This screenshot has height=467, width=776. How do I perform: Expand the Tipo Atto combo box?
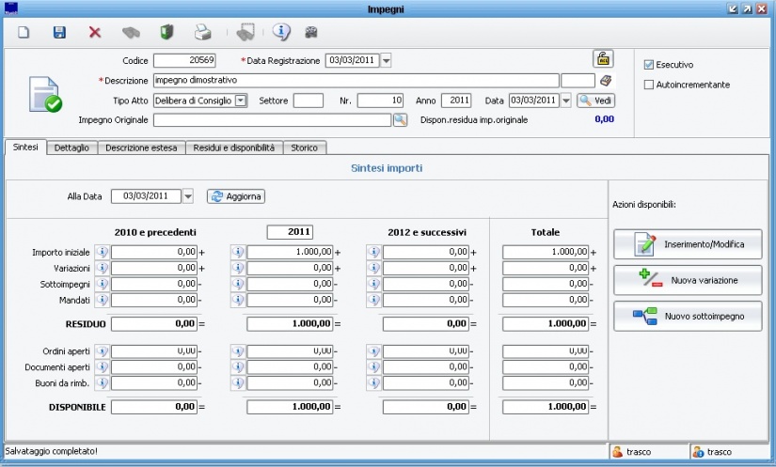click(240, 101)
